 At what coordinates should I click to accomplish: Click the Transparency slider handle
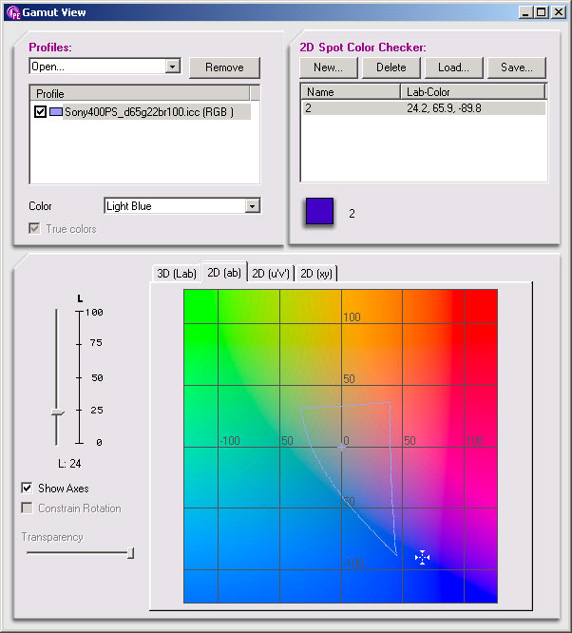coord(130,553)
